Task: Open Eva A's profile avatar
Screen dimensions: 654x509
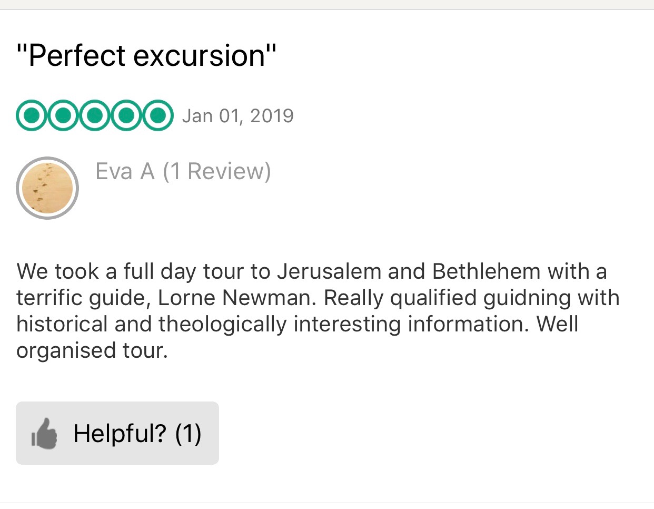Action: (47, 188)
